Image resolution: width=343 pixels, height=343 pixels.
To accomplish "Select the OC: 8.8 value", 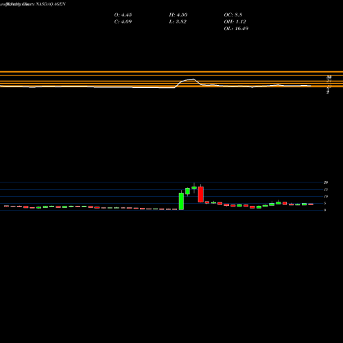I will click(233, 15).
